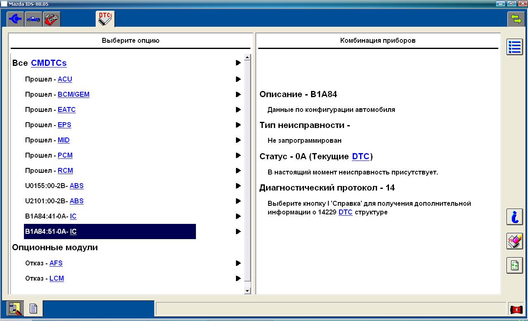Click the 'Описание - B1A84' heading
This screenshot has height=321, width=528.
[x=298, y=94]
